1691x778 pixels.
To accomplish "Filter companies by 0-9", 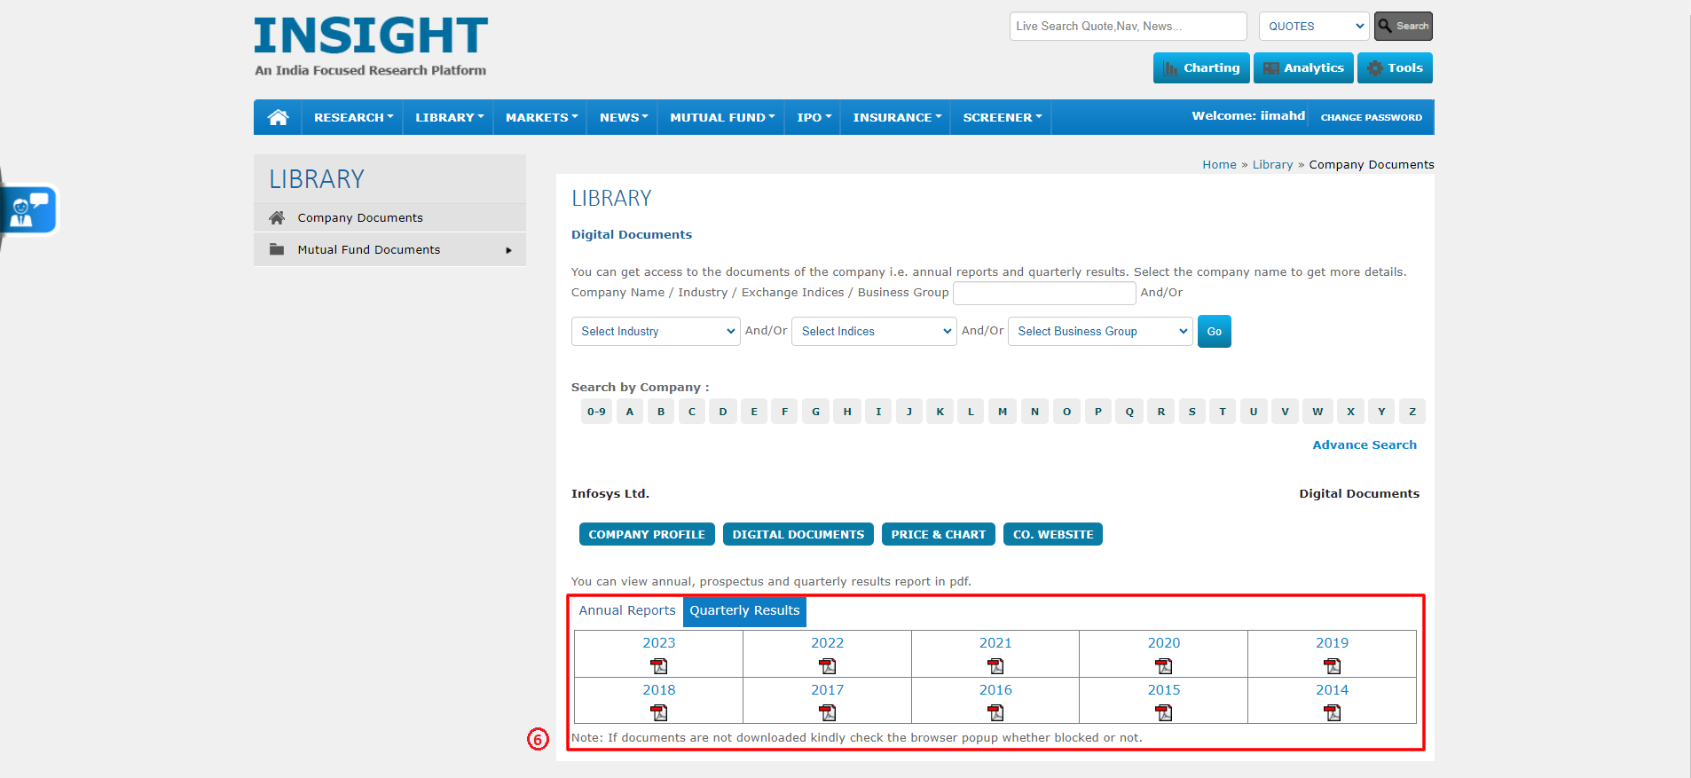I will pos(596,412).
